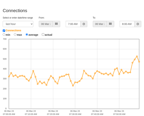This screenshot has height=116, width=144.
Task: Click the highest peak data point on chart
Action: 137,56
